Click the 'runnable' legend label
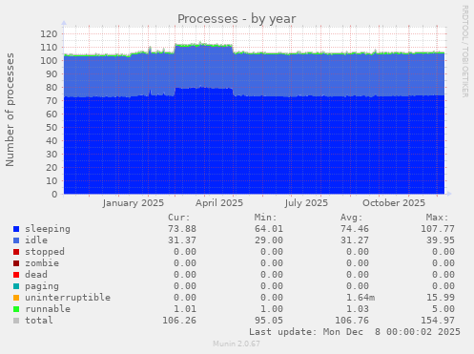 point(48,309)
